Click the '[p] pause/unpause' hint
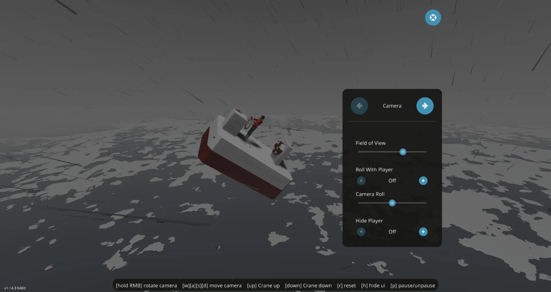Screen dimensions: 551x292 tap(413, 286)
